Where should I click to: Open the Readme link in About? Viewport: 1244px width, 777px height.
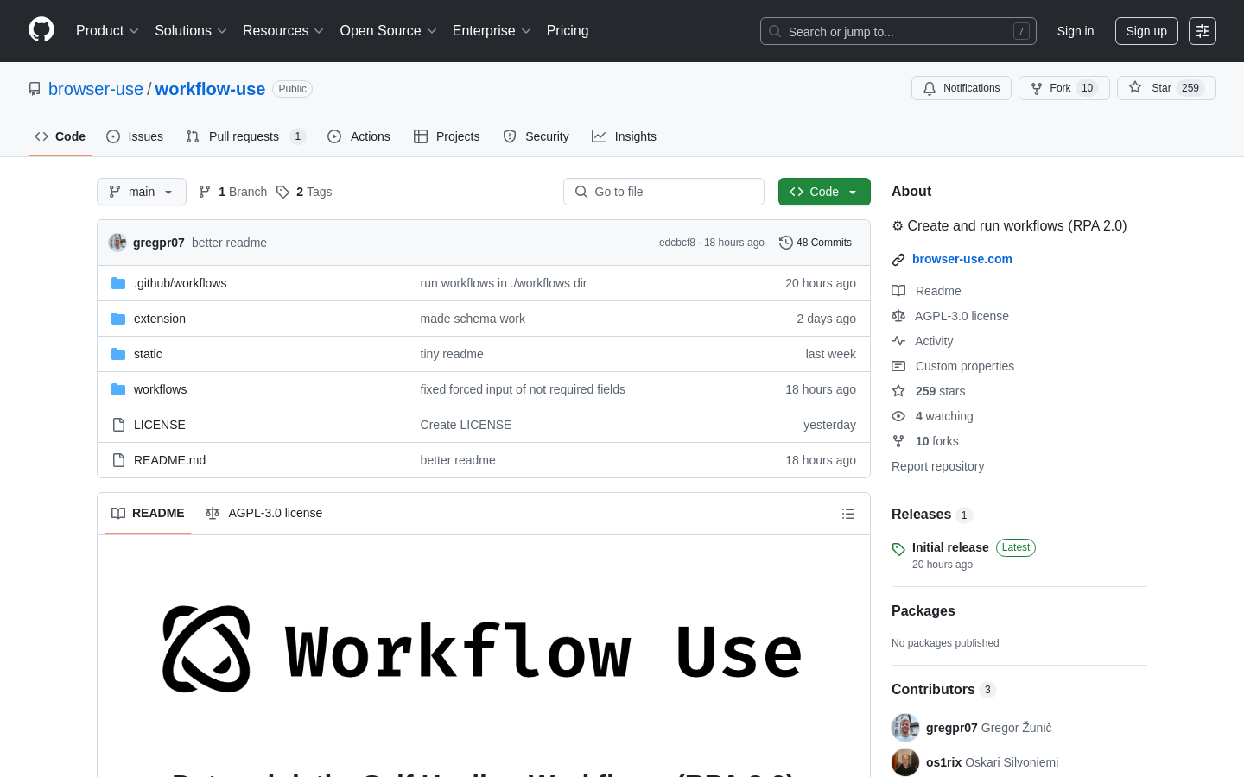[x=927, y=291]
